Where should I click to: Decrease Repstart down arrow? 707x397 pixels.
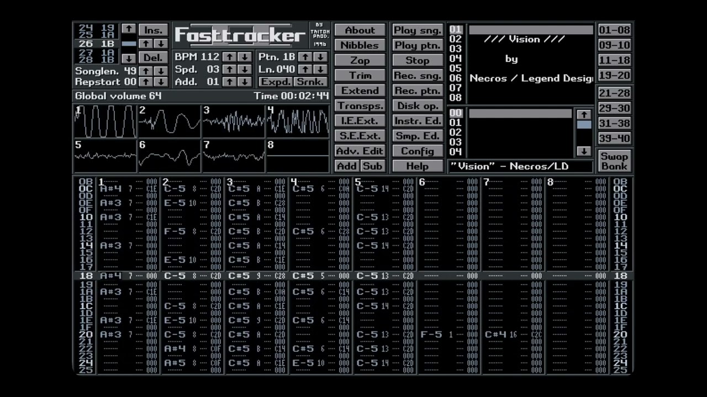pos(160,82)
